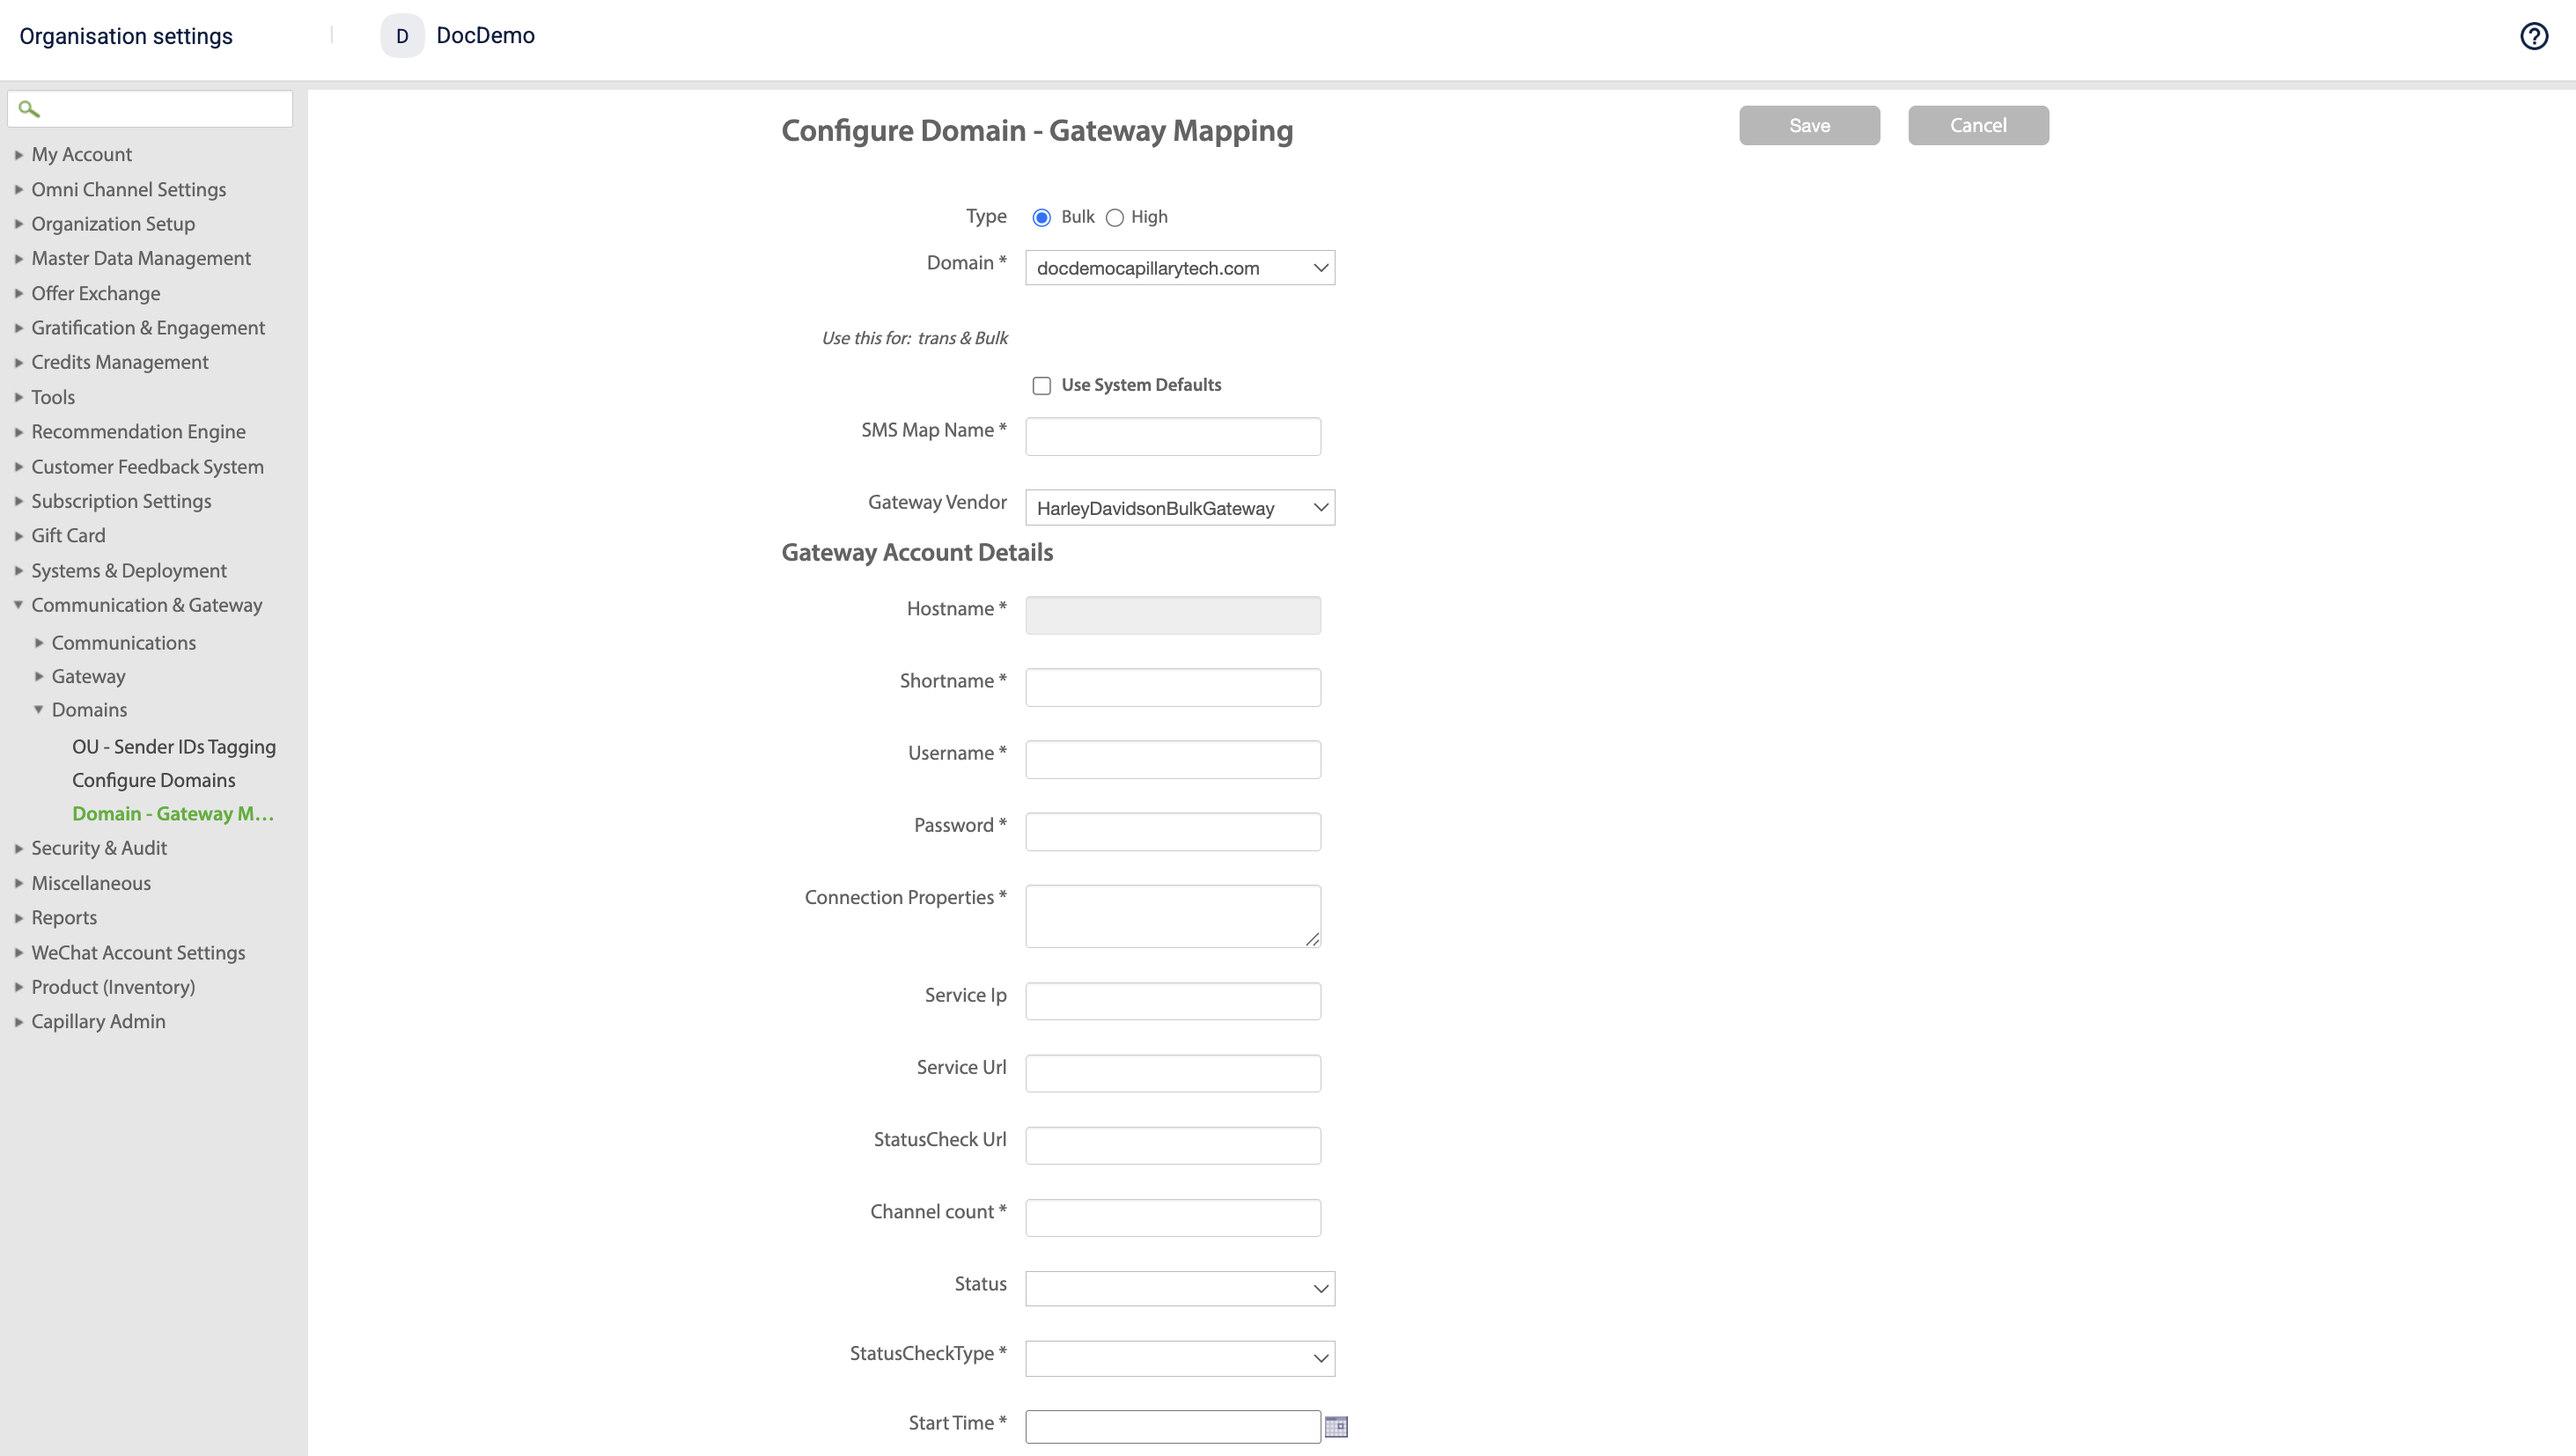Image resolution: width=2576 pixels, height=1456 pixels.
Task: Click the SMS Map Name input field
Action: [x=1172, y=436]
